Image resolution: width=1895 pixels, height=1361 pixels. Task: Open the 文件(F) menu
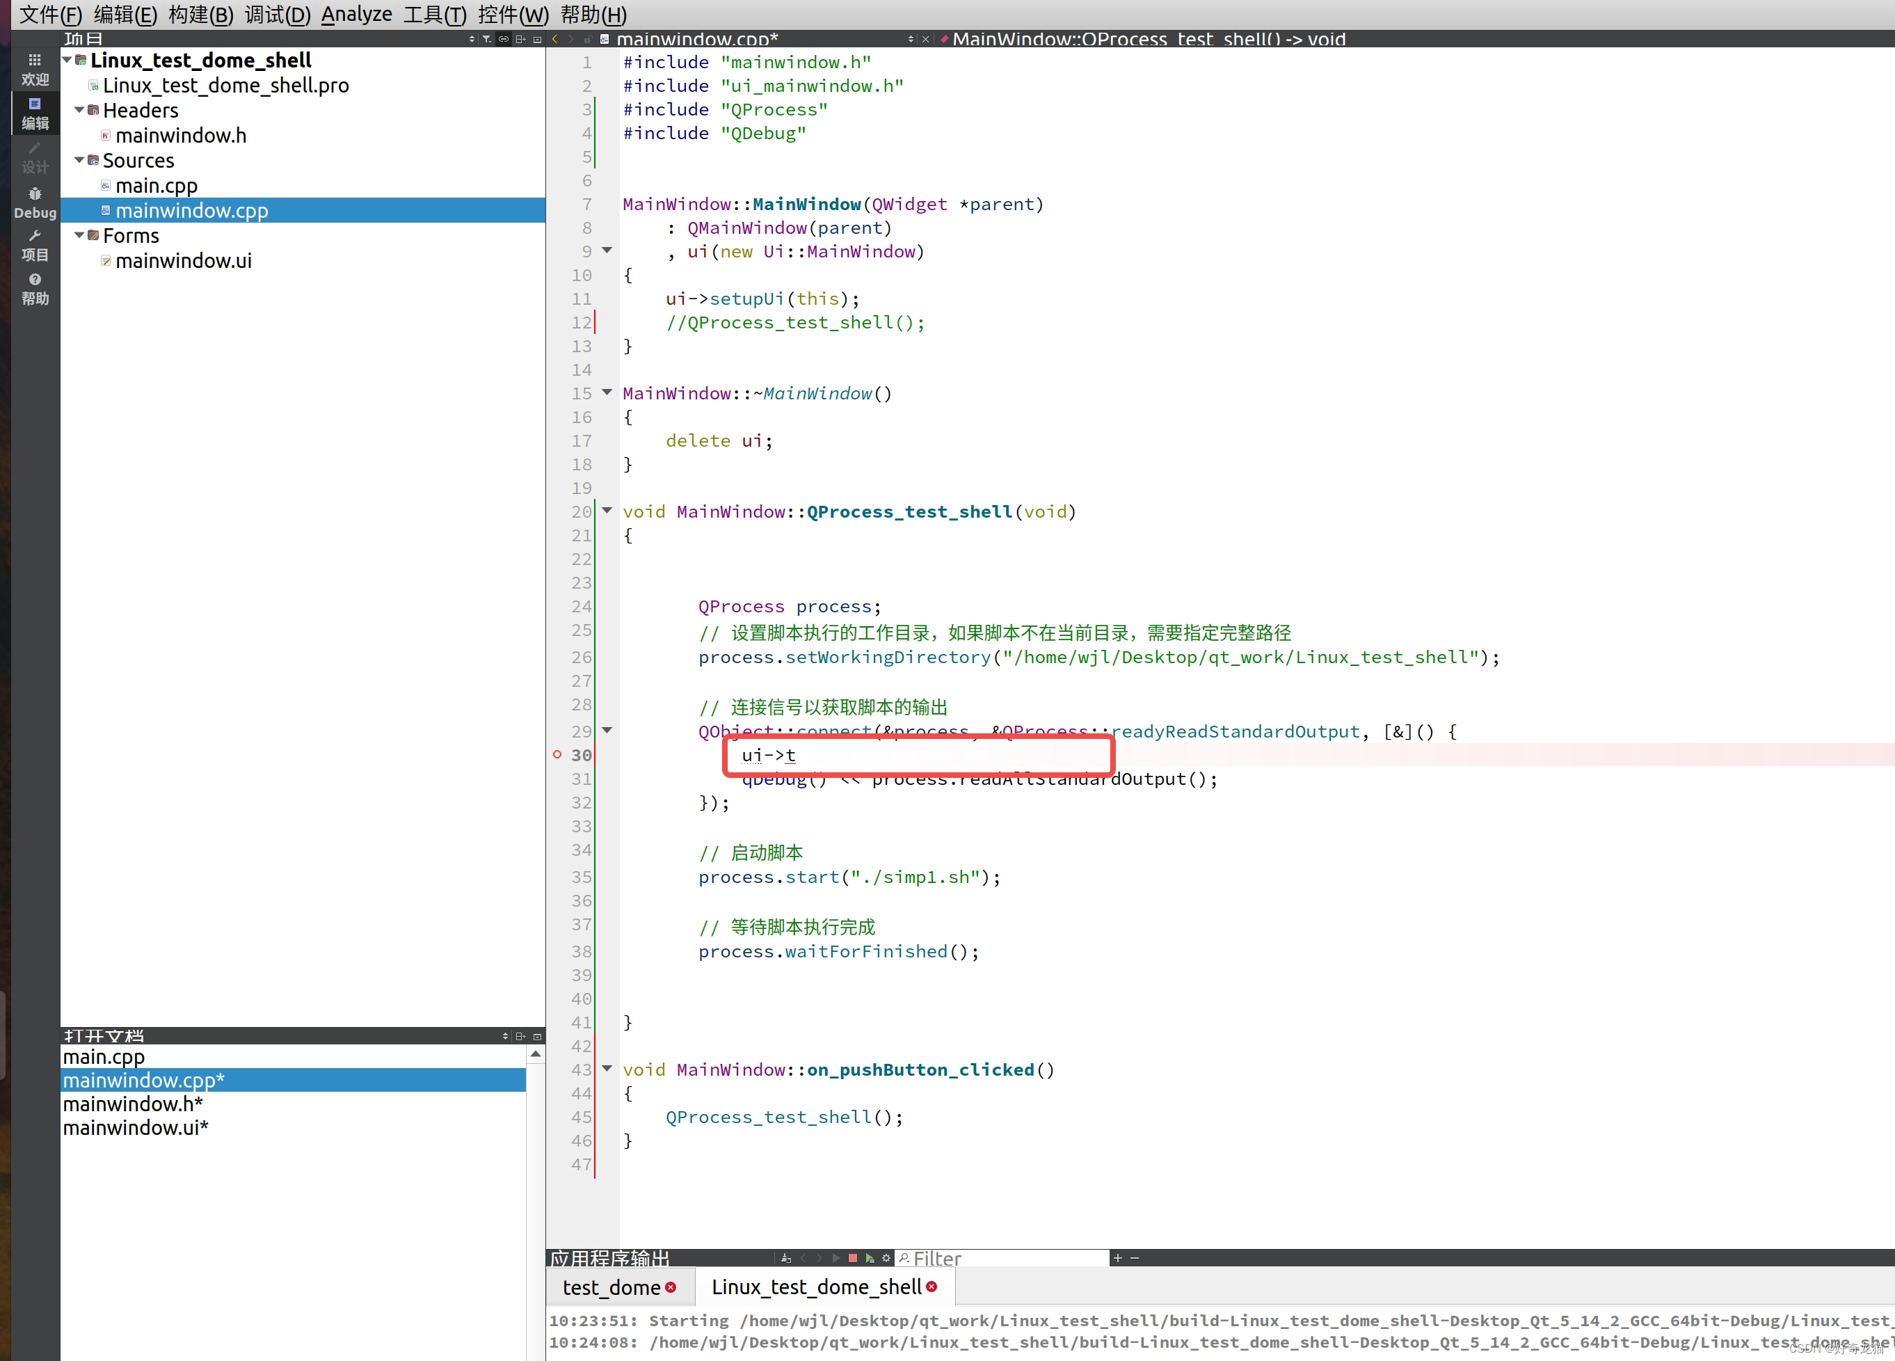50,14
